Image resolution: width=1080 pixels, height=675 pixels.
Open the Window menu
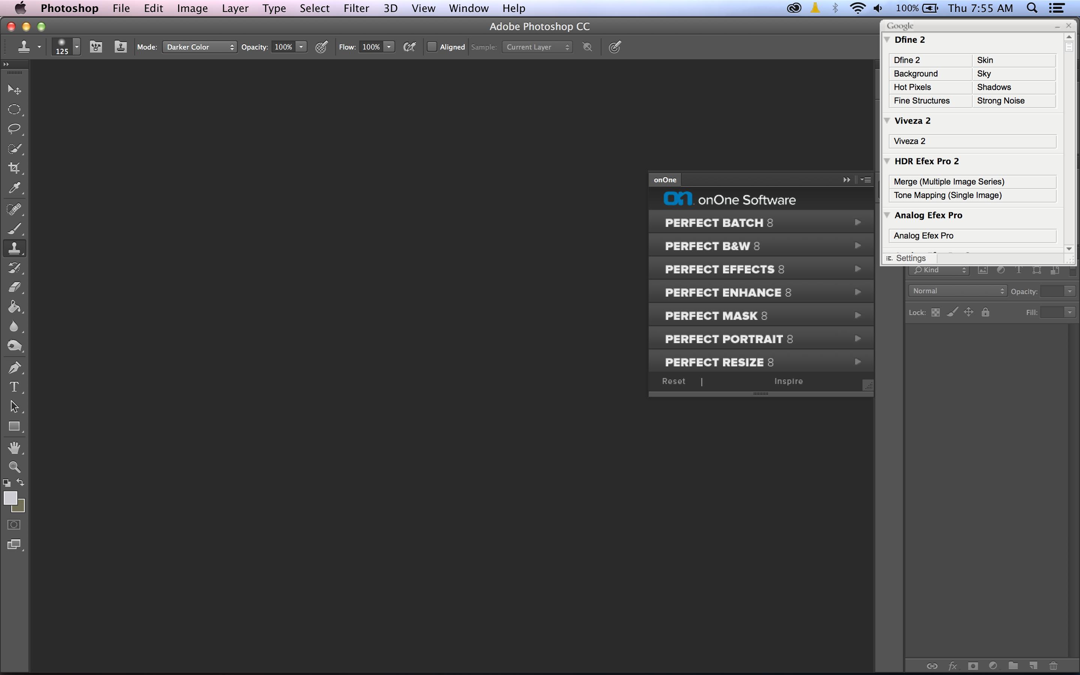468,8
